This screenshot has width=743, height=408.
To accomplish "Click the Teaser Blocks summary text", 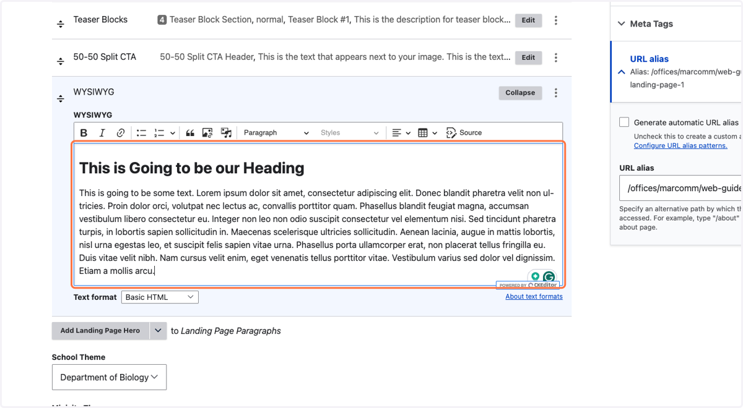I will click(x=340, y=20).
